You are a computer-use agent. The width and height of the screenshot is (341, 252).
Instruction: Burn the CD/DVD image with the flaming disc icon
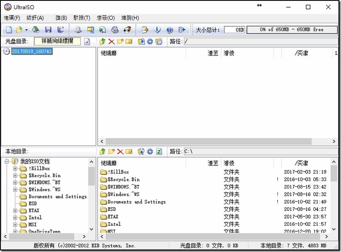point(127,30)
